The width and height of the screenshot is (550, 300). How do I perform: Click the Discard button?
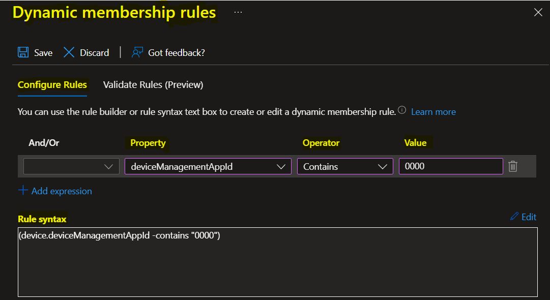click(94, 52)
